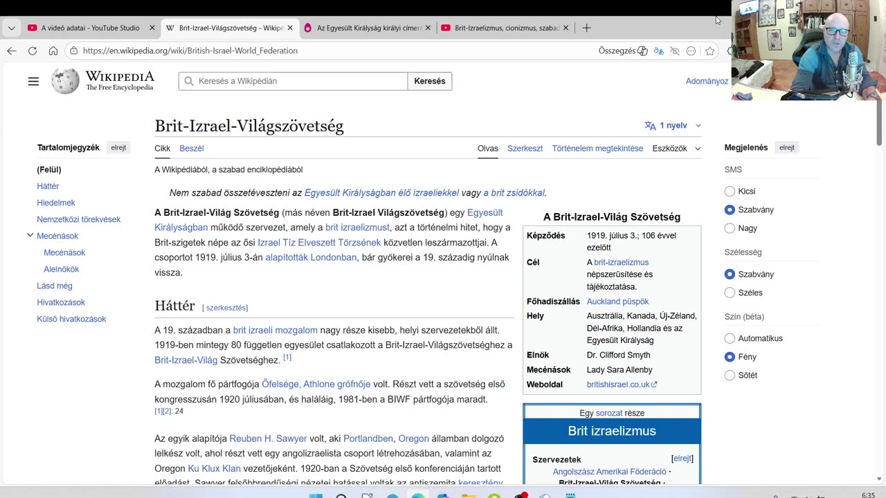Click the [szerkesztés] link beside Háttér
The height and width of the screenshot is (498, 886).
pos(224,308)
